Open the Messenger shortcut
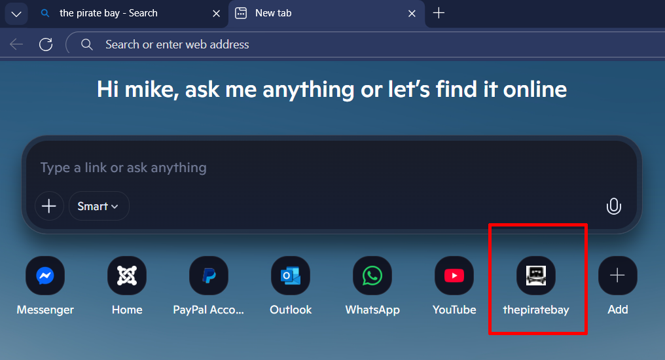Image resolution: width=665 pixels, height=360 pixels. [45, 276]
